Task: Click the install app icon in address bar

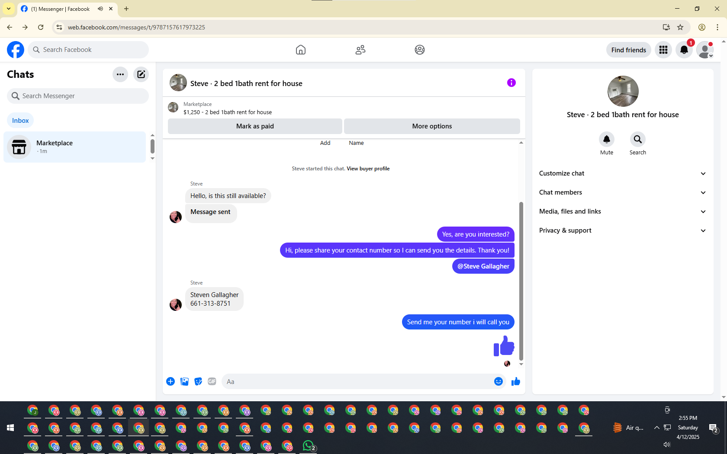Action: pos(666,27)
